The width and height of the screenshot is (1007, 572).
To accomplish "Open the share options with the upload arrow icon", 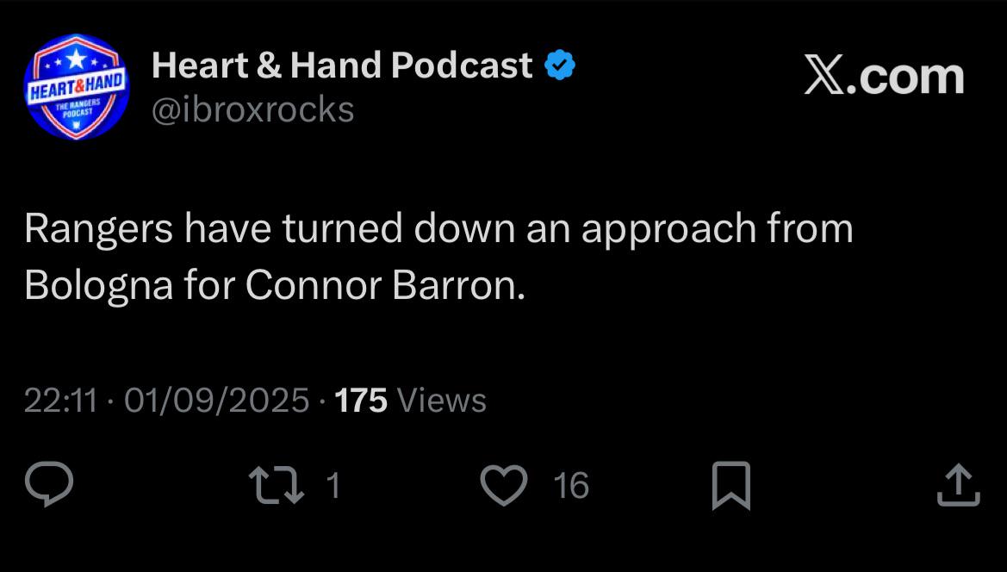I will (958, 485).
